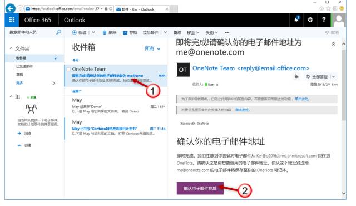The height and width of the screenshot is (206, 356).
Task: Open the three-dots more actions menu
Action: [227, 32]
